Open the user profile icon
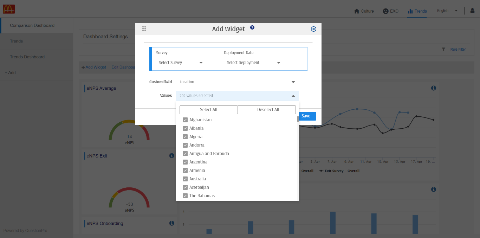 (x=472, y=11)
